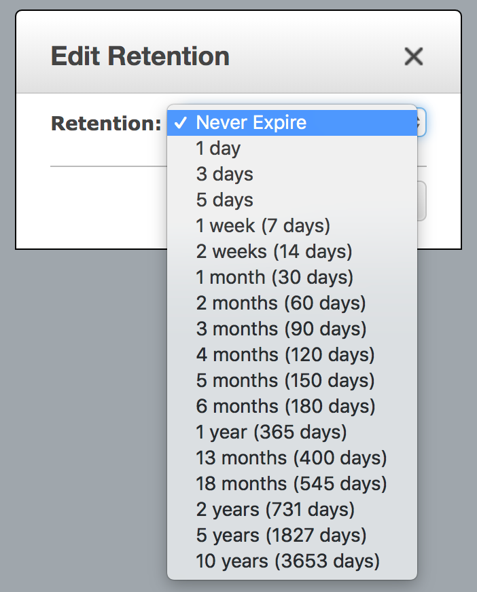Select 3 days from the retention list
The height and width of the screenshot is (592, 477).
(x=224, y=174)
